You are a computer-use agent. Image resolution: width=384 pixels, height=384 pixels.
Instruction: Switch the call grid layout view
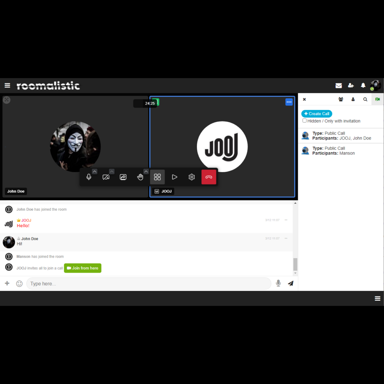tap(157, 177)
